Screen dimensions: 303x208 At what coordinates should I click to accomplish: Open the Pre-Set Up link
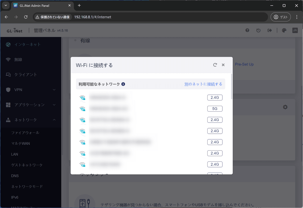click(244, 64)
